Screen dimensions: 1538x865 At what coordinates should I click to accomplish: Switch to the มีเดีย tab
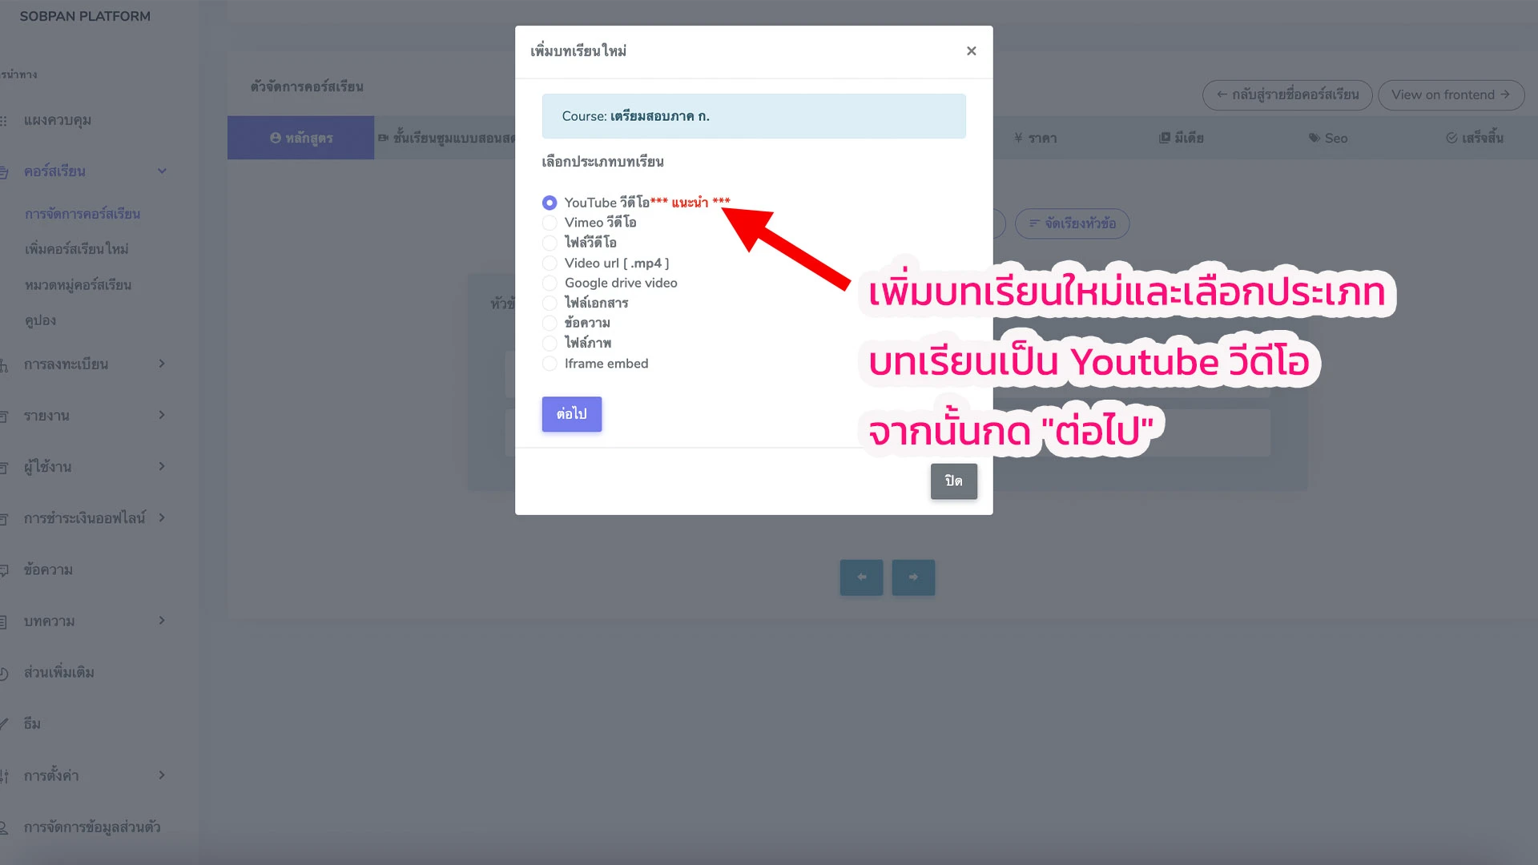[x=1181, y=138]
